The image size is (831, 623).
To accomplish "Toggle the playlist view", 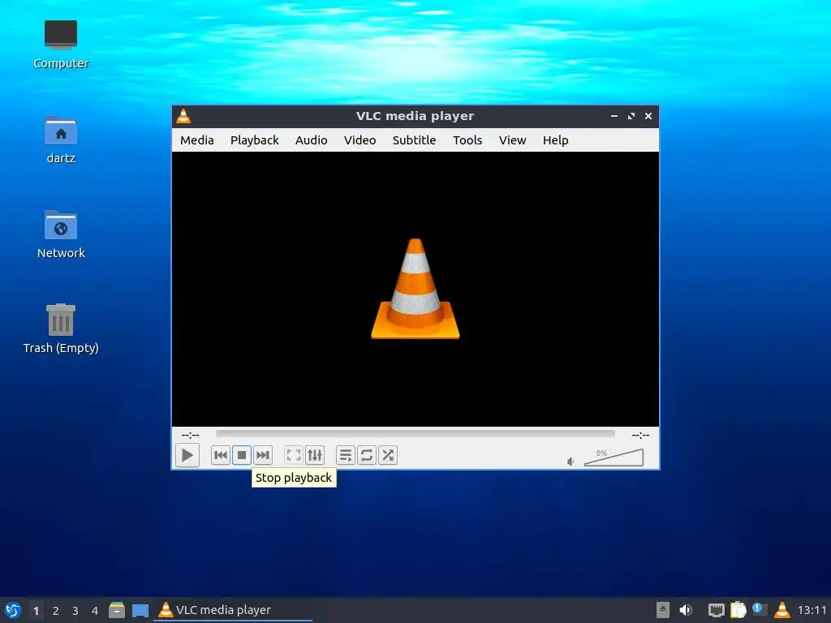I will pyautogui.click(x=346, y=455).
